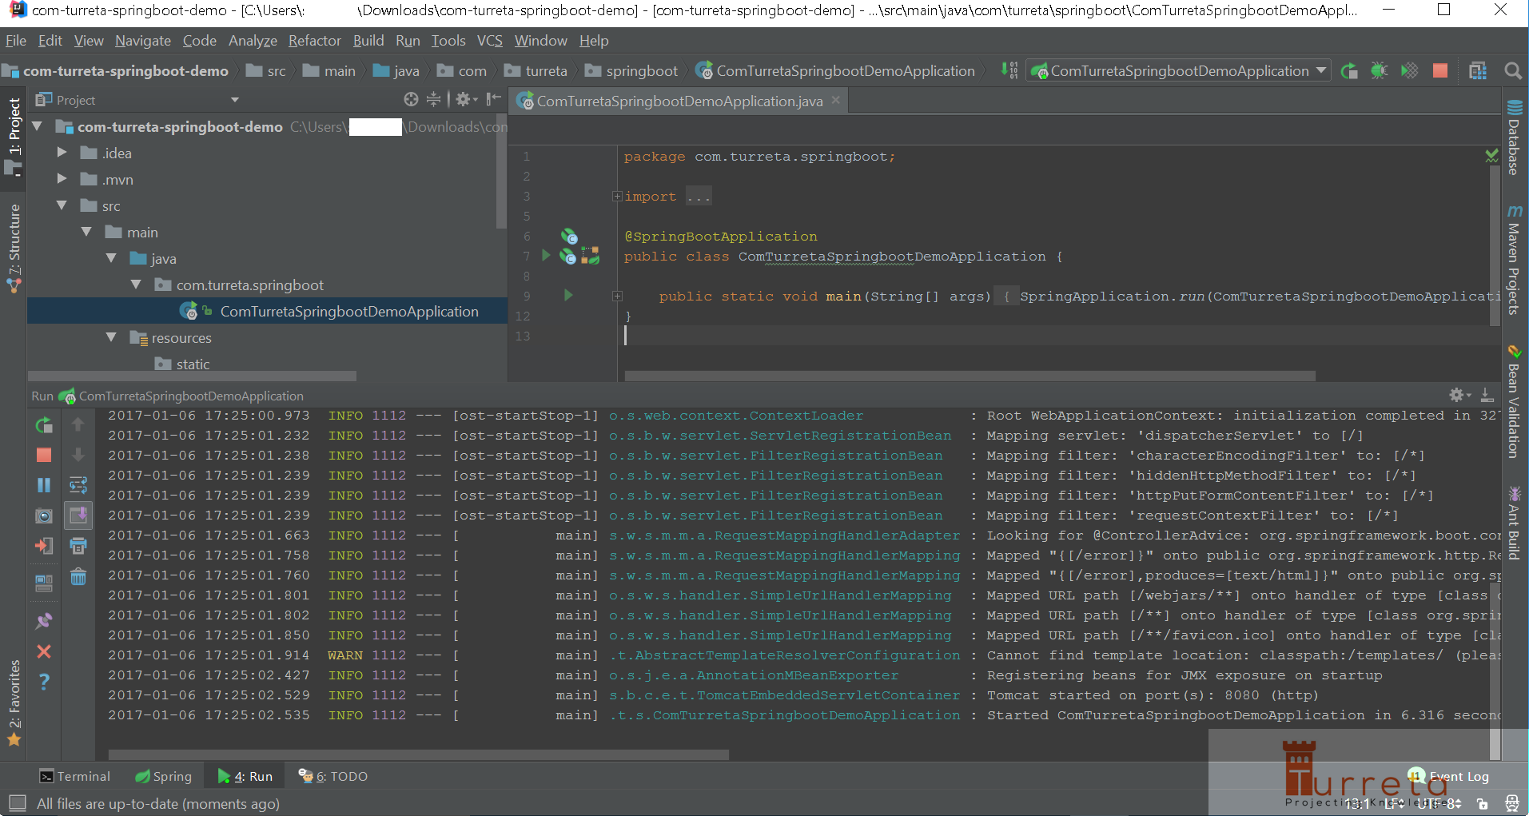
Task: Open the Navigate menu
Action: pos(142,41)
